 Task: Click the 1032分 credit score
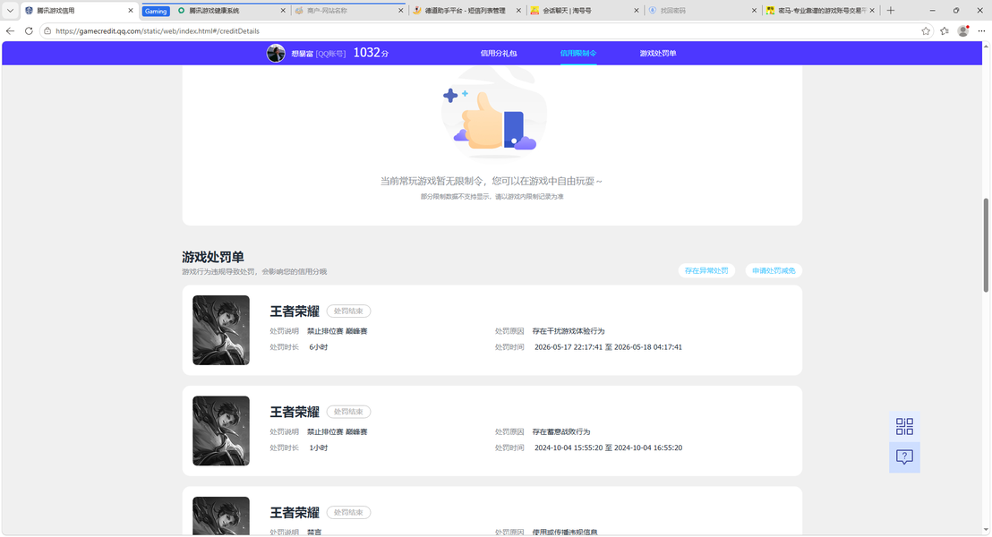pos(371,53)
